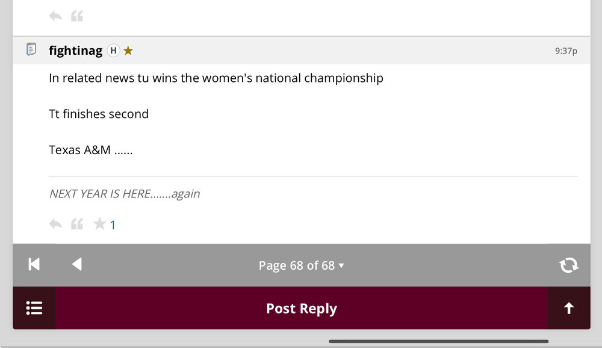The image size is (602, 348).
Task: Toggle the star on fightinag's post
Action: 99,225
